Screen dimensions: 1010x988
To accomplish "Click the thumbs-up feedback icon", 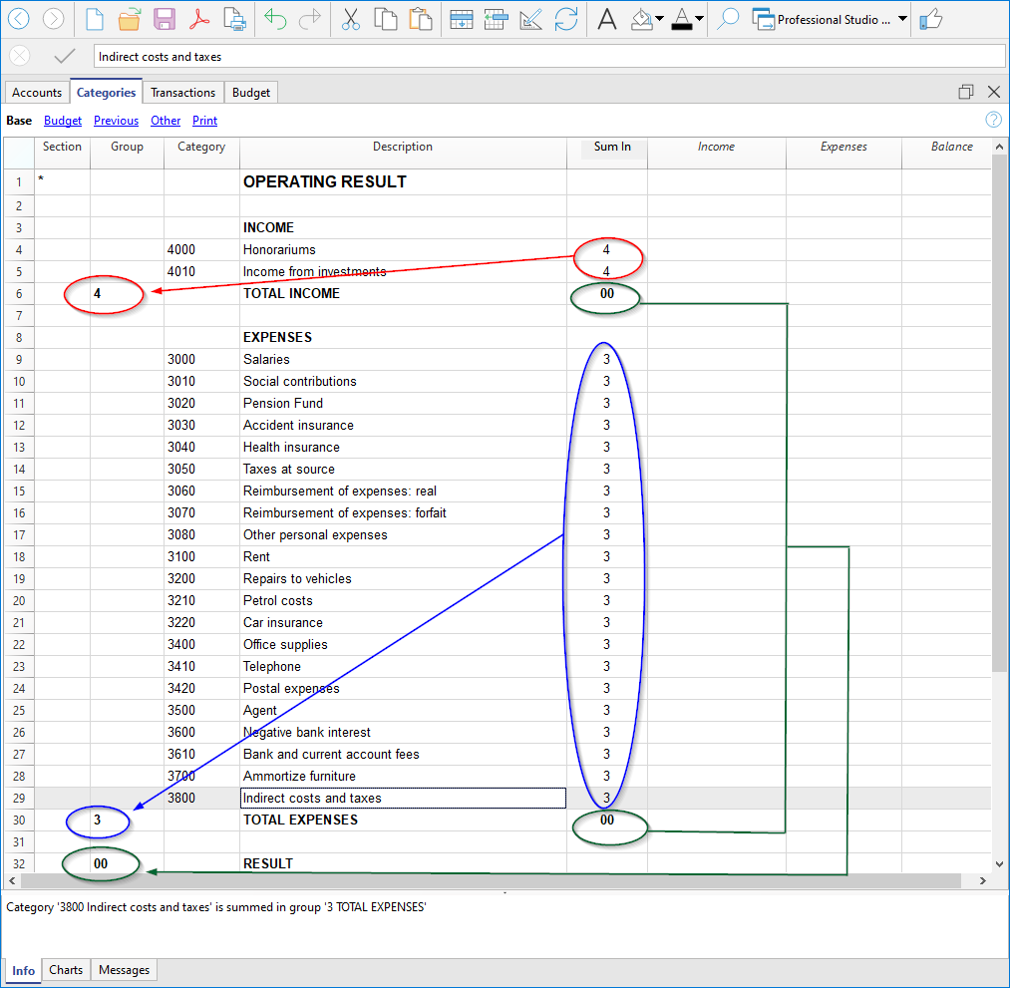I will 931,19.
